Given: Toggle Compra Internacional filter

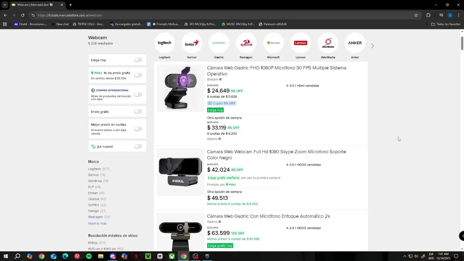Looking at the screenshot, I should 138,95.
